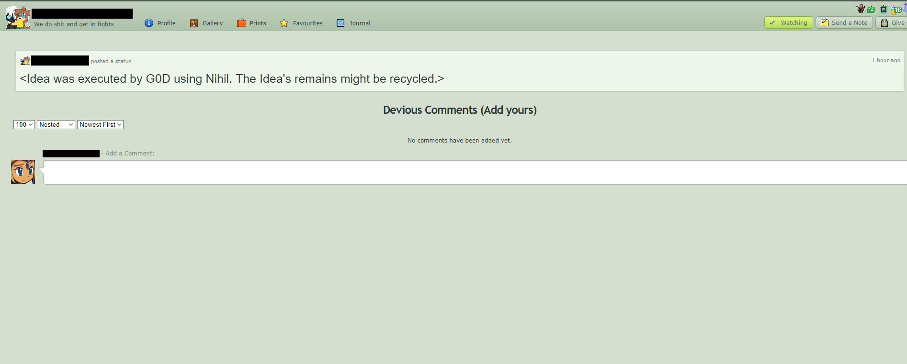Click the '1 hour ago' timestamp
The width and height of the screenshot is (907, 364).
(885, 60)
